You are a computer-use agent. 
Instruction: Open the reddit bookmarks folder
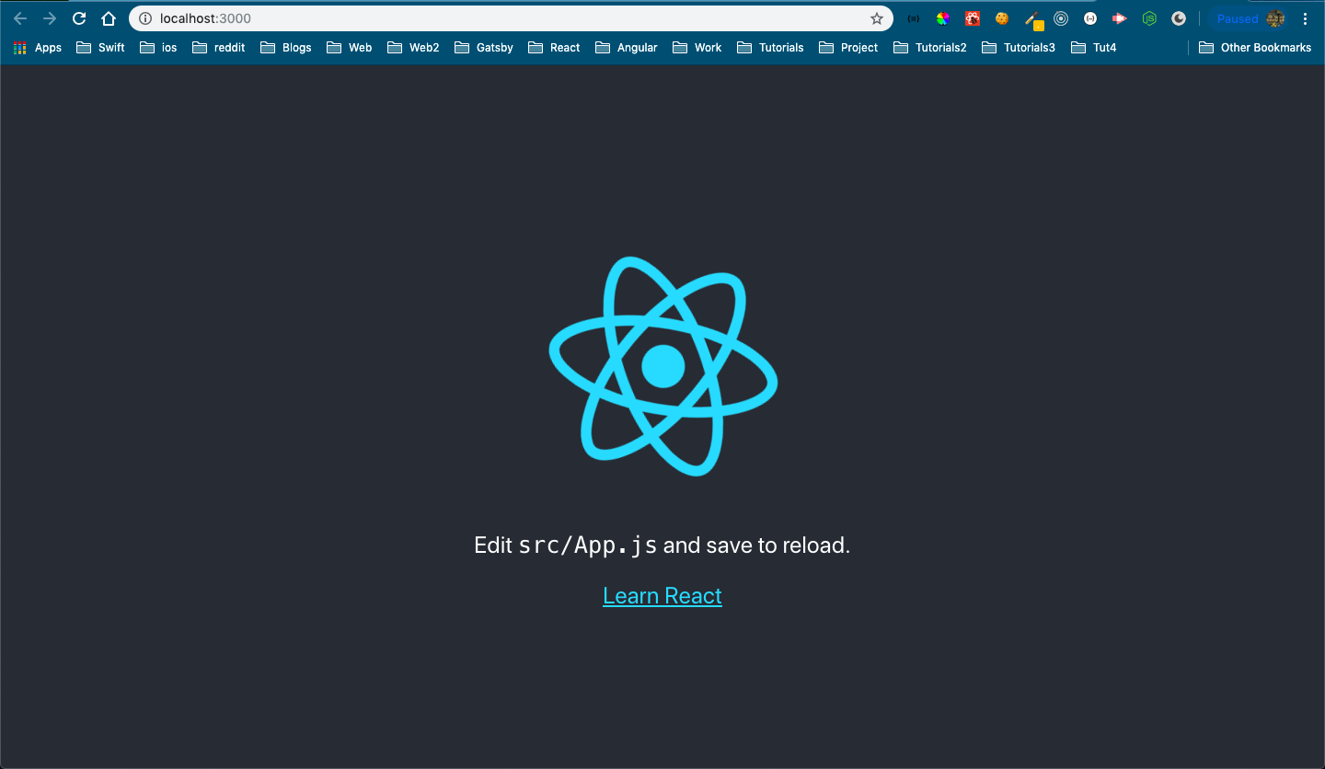pos(218,48)
